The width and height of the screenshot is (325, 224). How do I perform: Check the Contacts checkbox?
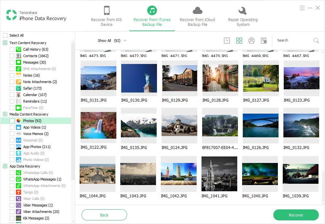(12, 56)
